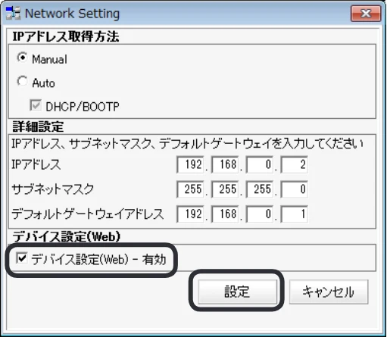The width and height of the screenshot is (387, 337).
Task: Select the Manual radio button
Action: pos(22,58)
